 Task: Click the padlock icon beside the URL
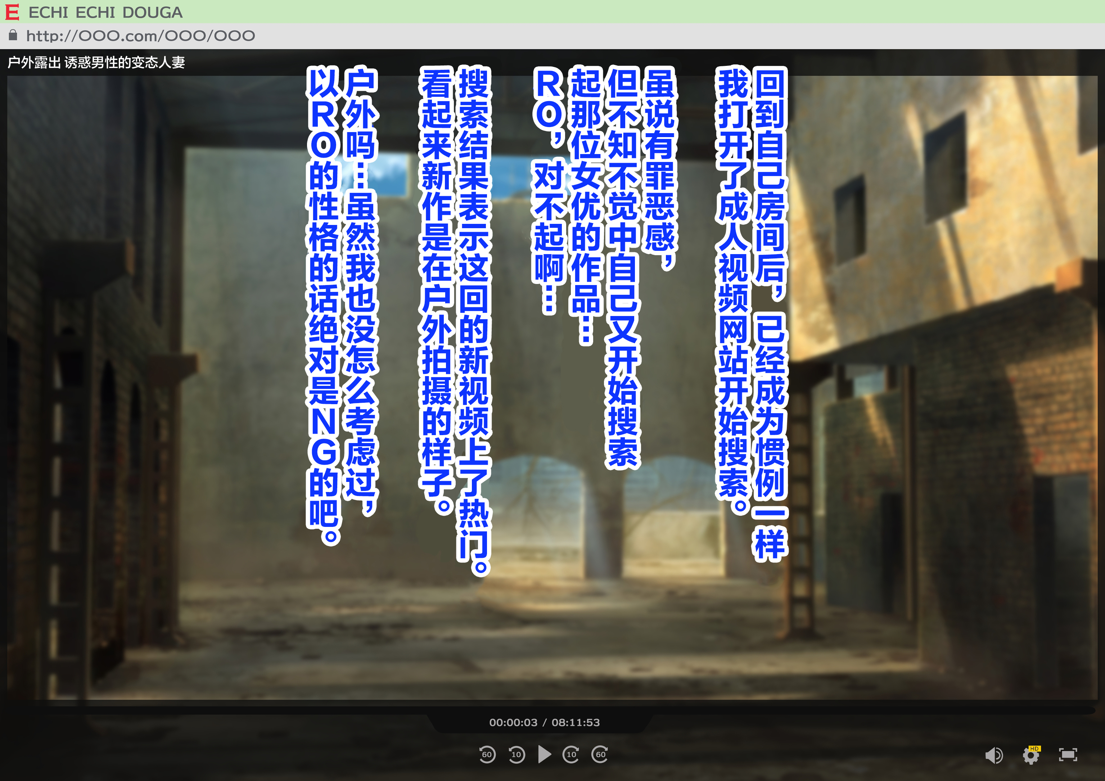click(x=13, y=35)
